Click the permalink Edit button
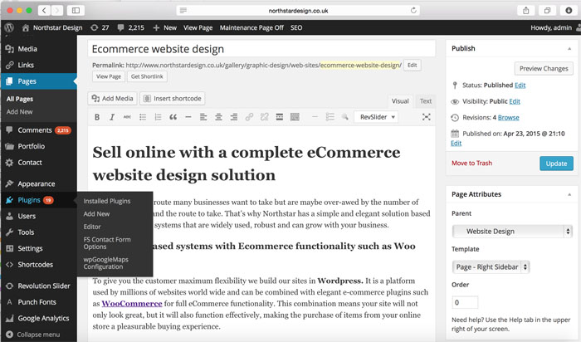Screen dimensions: 581x342 point(412,66)
